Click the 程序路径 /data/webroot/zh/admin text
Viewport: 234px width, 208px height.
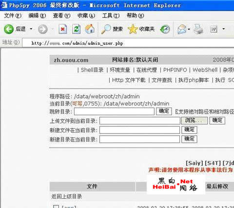pyautogui.click(x=95, y=97)
